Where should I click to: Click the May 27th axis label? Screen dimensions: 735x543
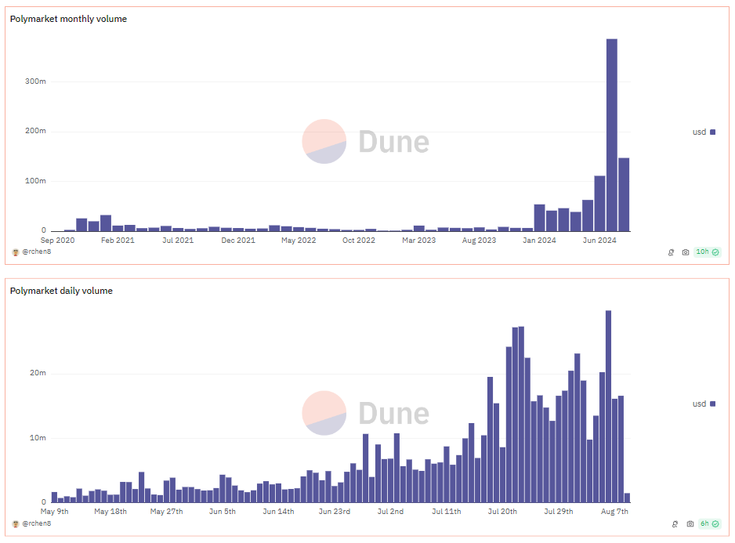point(166,512)
